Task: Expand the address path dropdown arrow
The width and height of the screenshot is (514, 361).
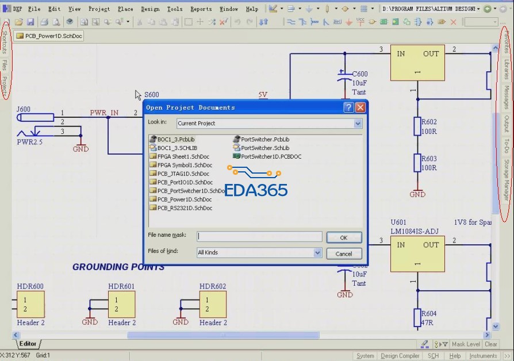Action: click(478, 9)
